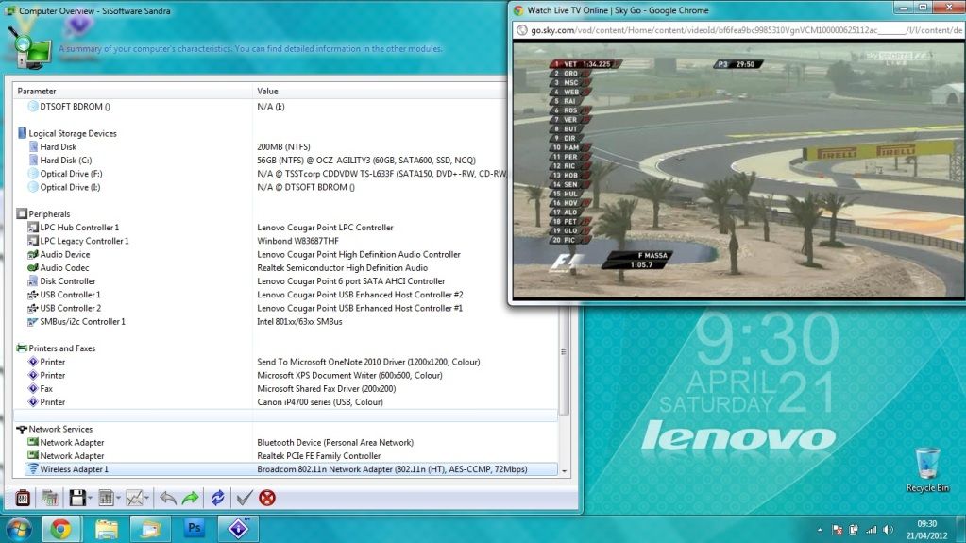Click the grey back arrow in Sandra toolbar
The width and height of the screenshot is (966, 543).
168,498
